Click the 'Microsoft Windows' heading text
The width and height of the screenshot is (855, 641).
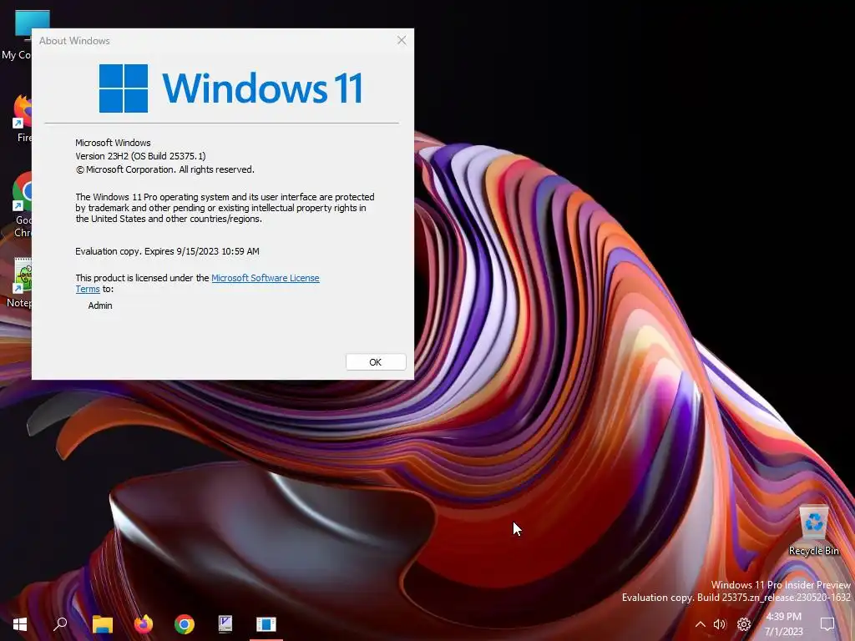pos(113,143)
